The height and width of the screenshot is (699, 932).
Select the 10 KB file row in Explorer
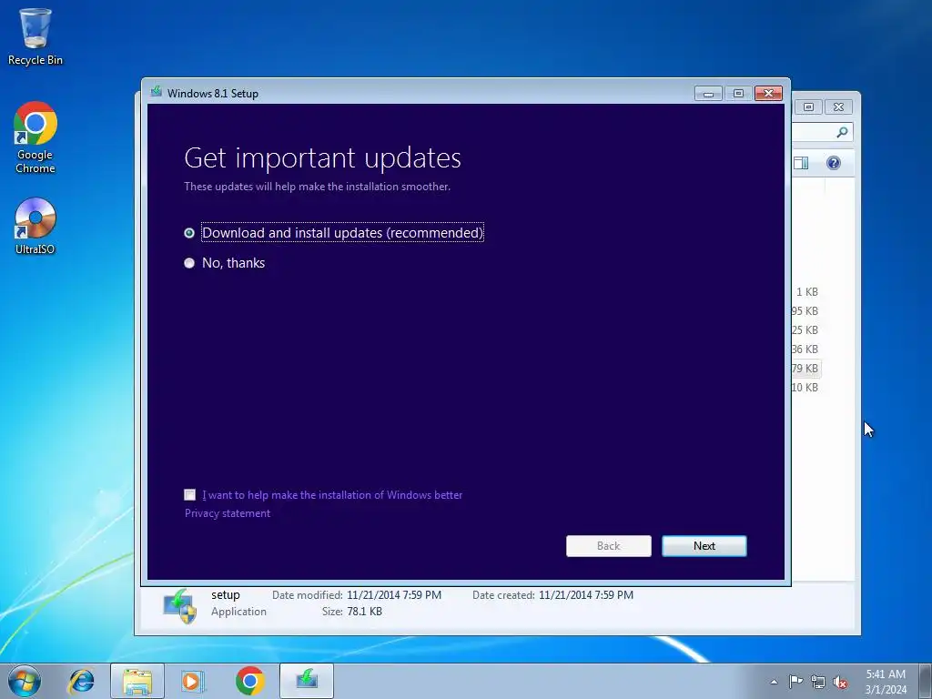(806, 387)
